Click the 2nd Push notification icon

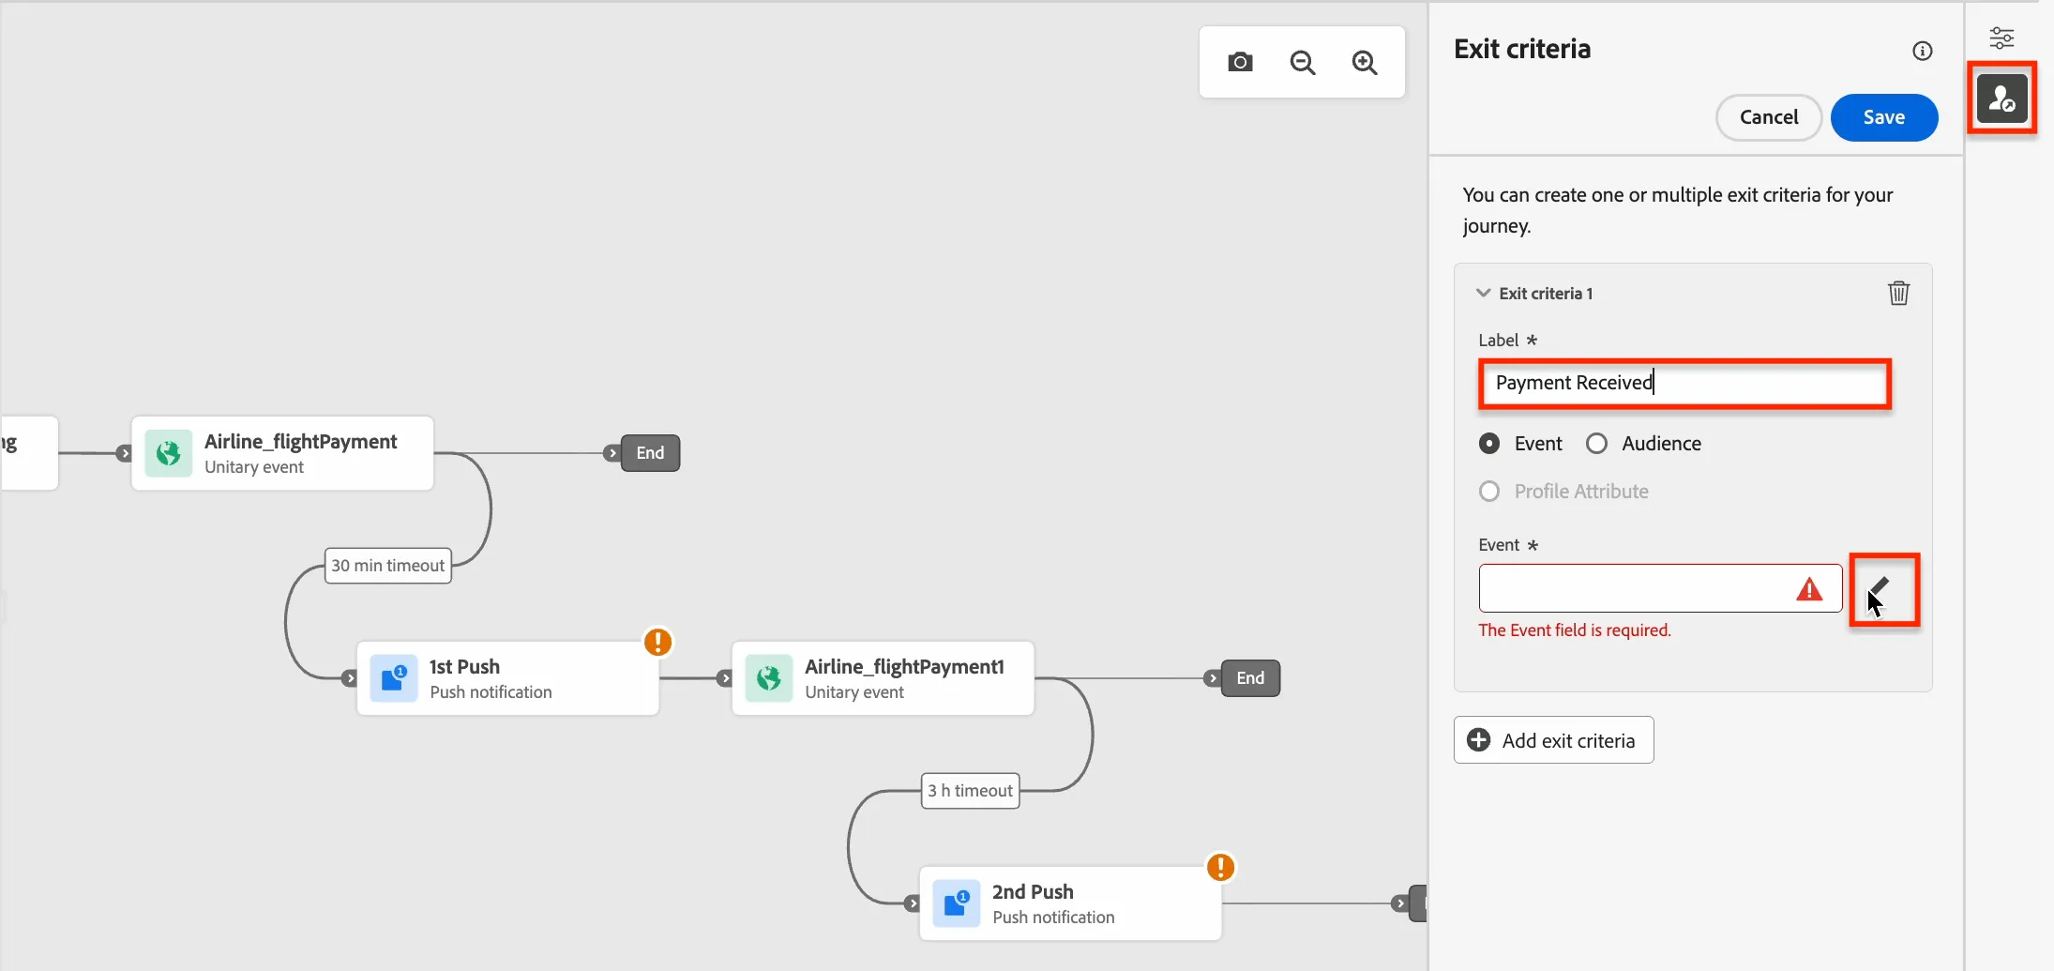tap(957, 903)
